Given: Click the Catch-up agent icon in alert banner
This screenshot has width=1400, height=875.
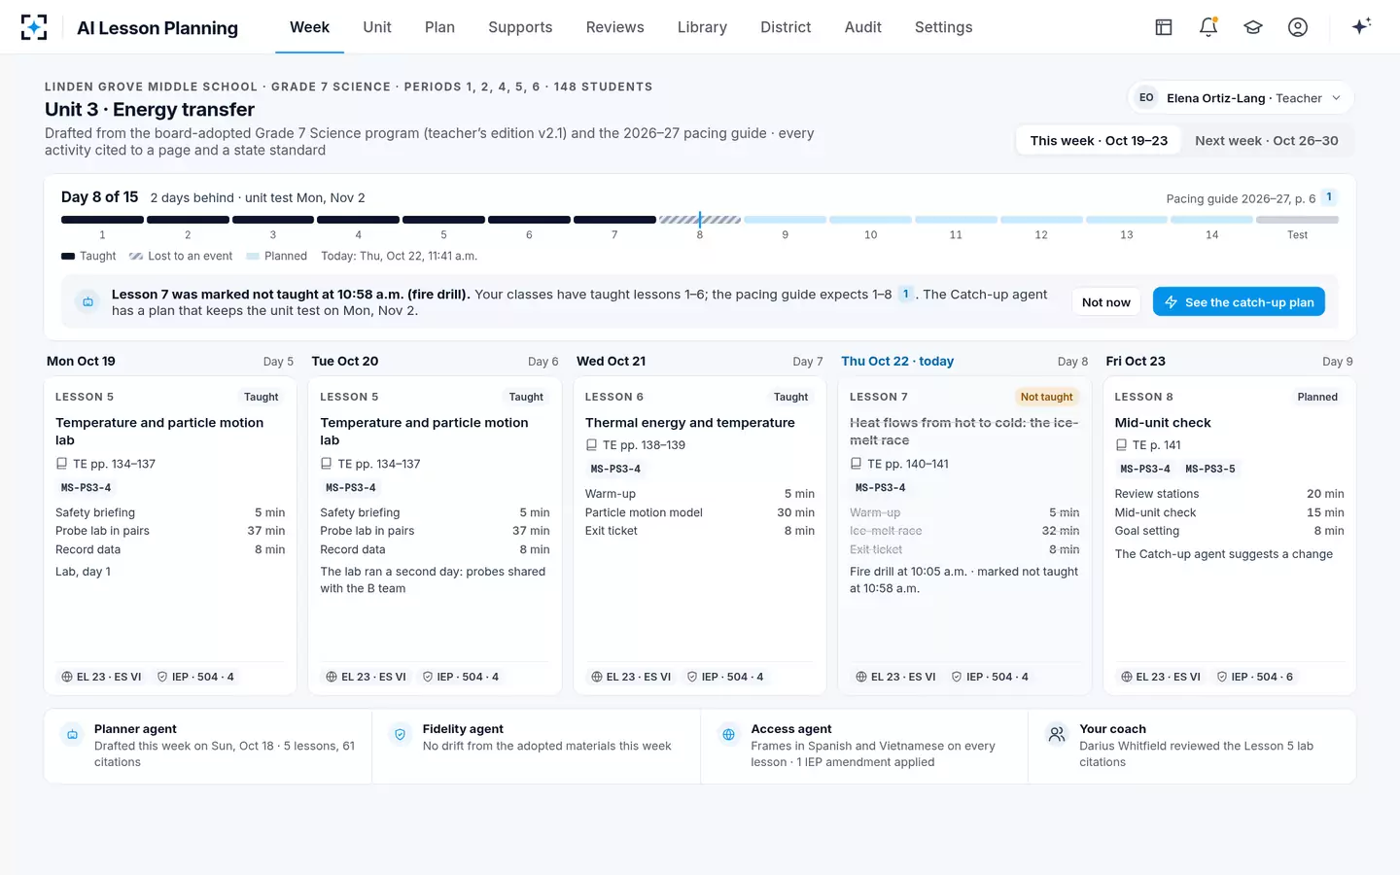Looking at the screenshot, I should 88,302.
